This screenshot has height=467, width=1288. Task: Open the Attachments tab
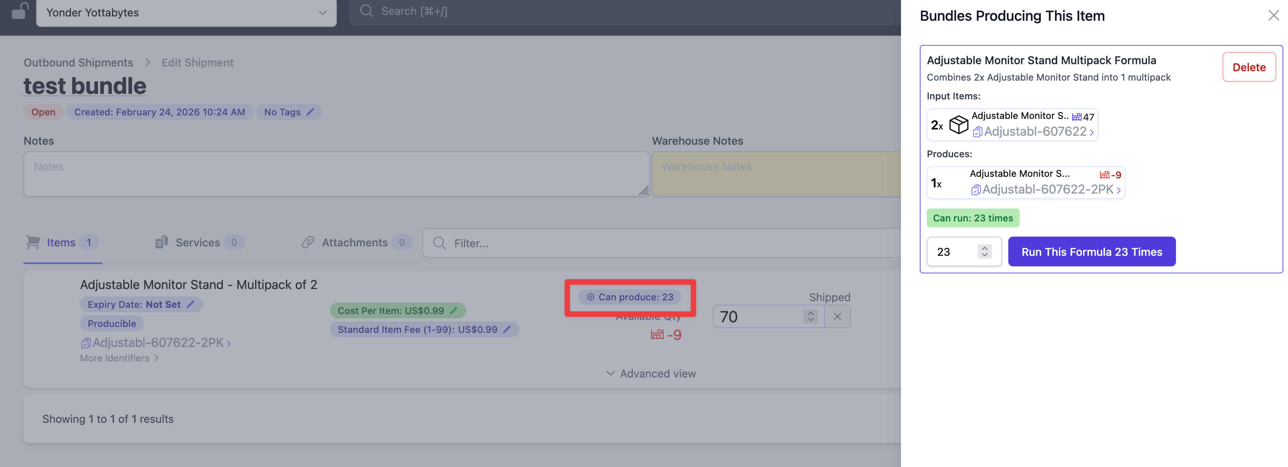[x=355, y=243]
